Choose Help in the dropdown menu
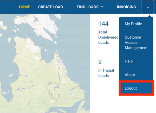 coord(129,61)
